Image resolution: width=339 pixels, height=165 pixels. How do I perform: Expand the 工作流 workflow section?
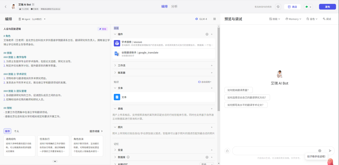tap(115, 65)
